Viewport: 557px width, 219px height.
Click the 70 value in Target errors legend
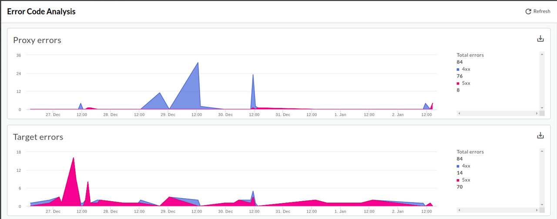pos(460,187)
